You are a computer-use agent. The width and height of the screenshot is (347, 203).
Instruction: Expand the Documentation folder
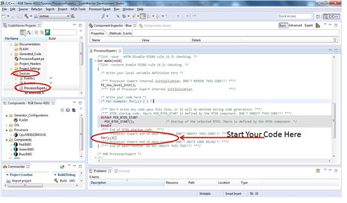pyautogui.click(x=11, y=44)
